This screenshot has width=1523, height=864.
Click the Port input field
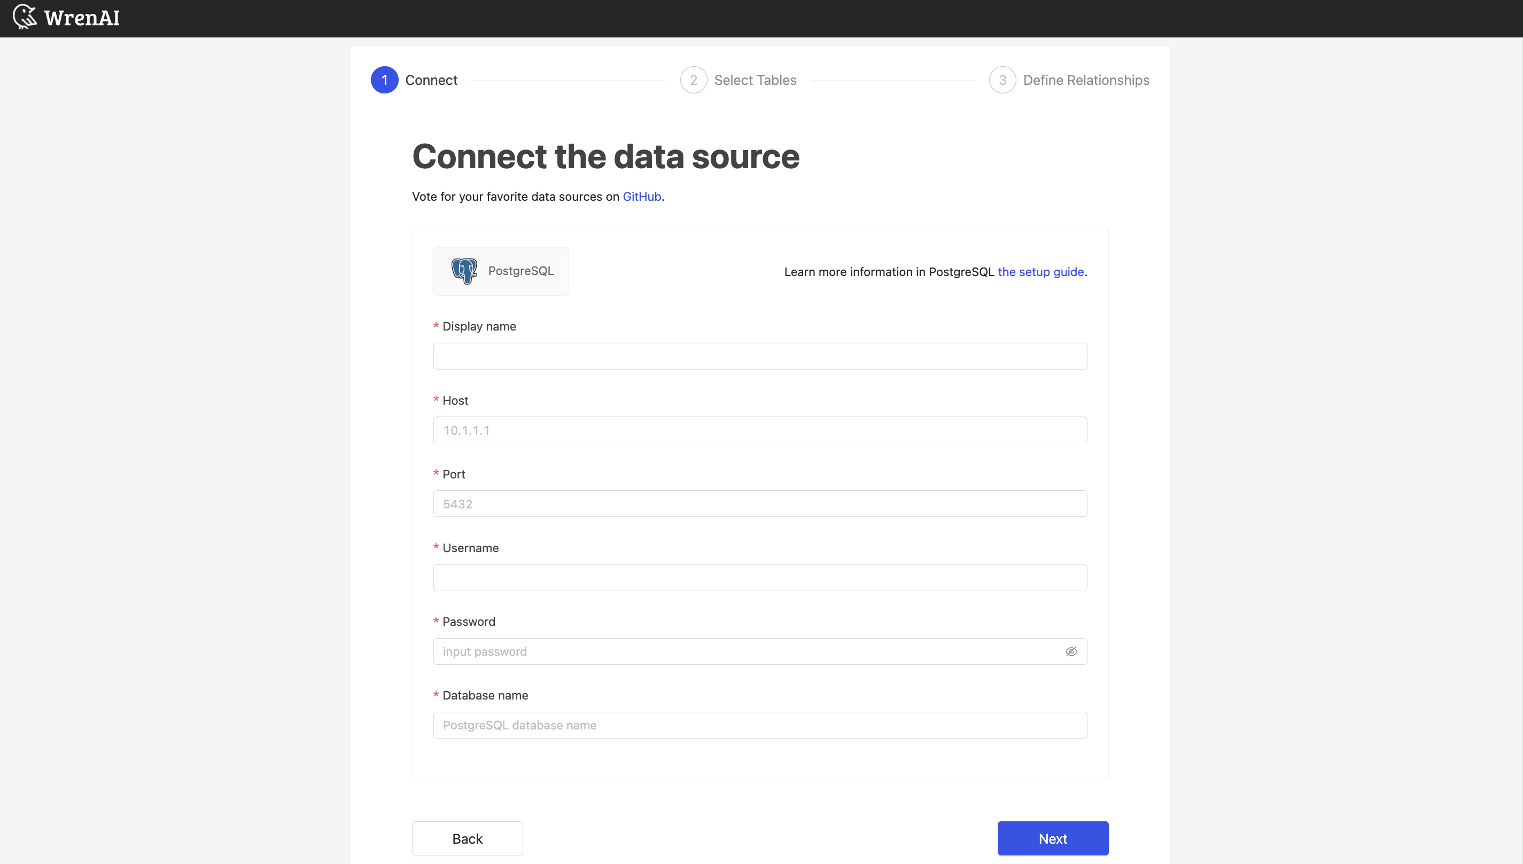pos(760,504)
